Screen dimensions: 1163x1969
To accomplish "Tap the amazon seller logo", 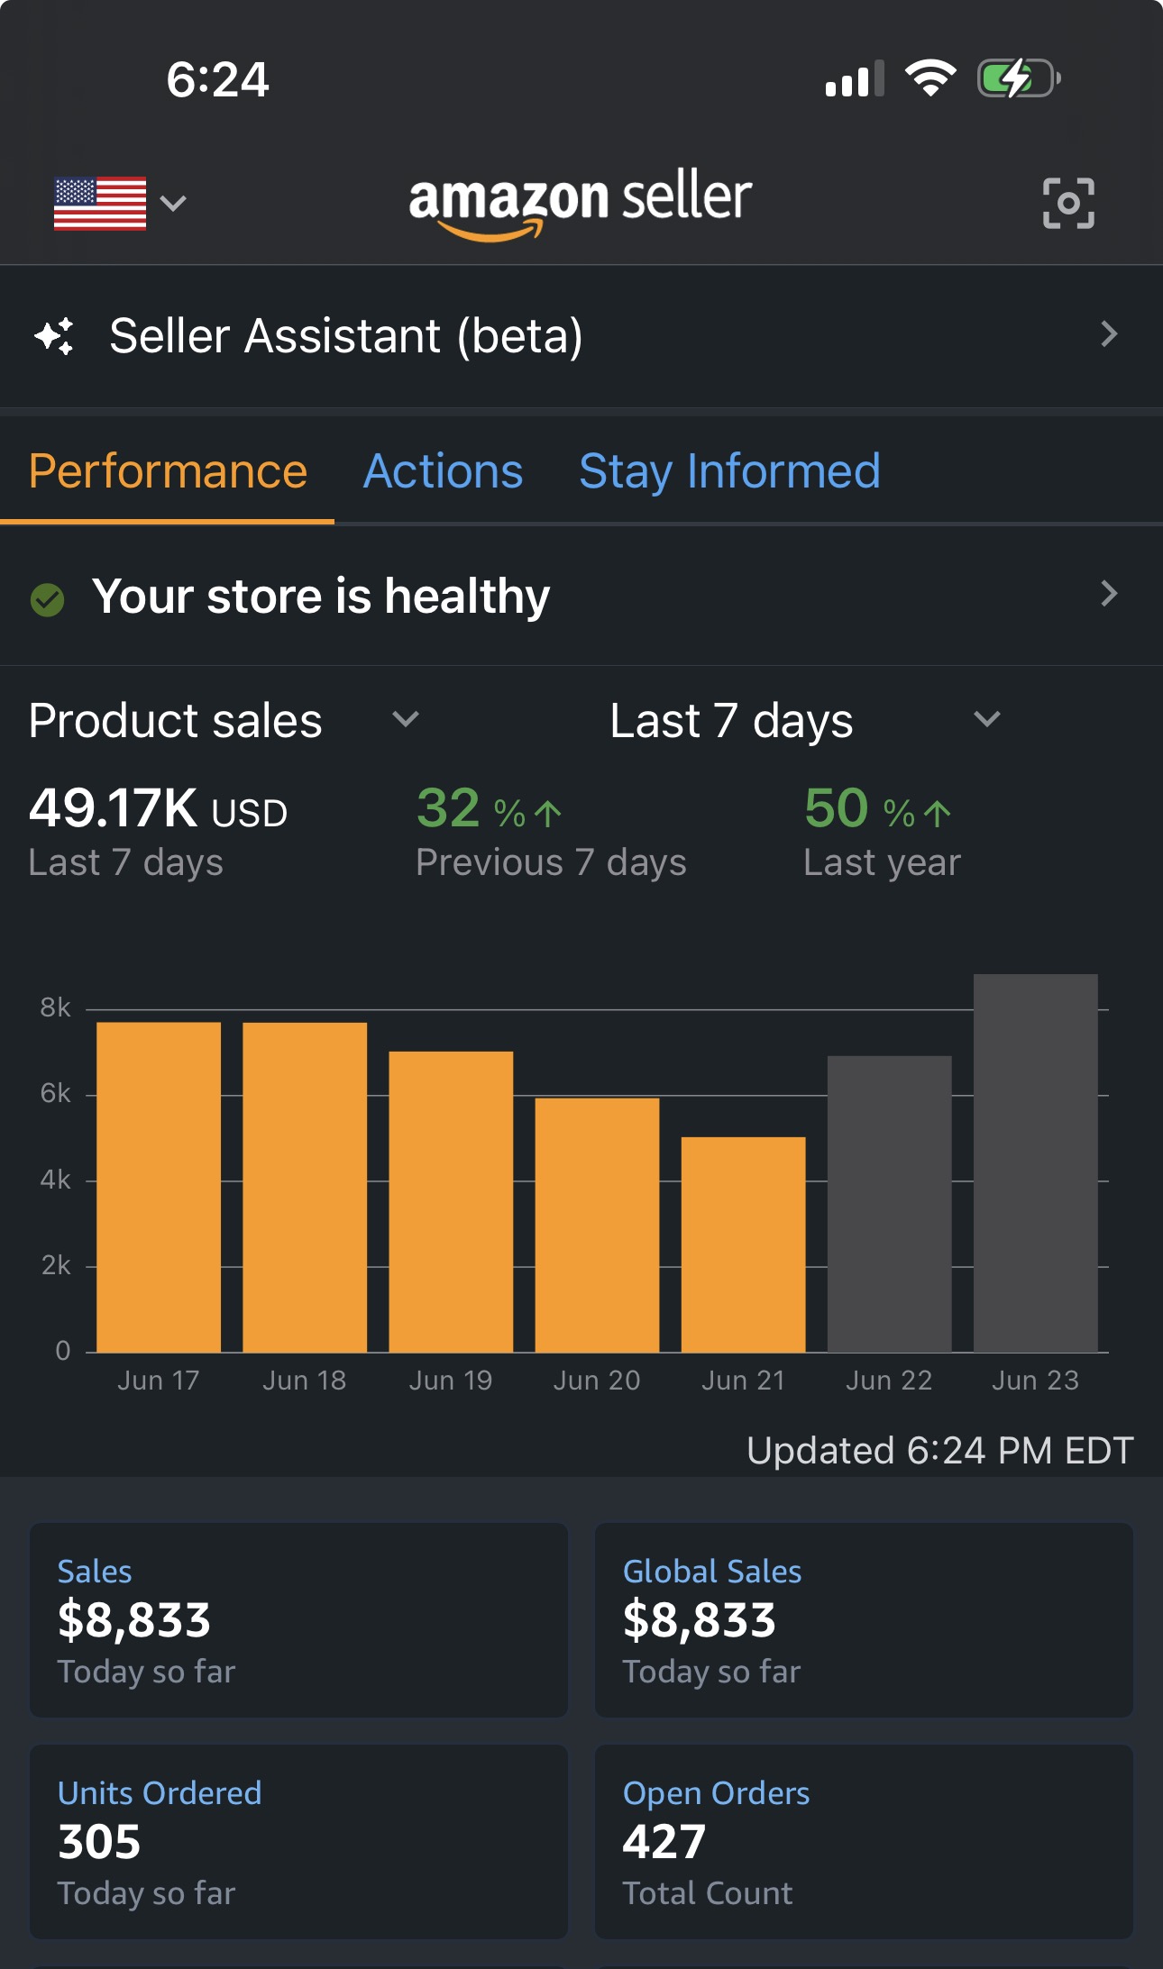I will 581,204.
